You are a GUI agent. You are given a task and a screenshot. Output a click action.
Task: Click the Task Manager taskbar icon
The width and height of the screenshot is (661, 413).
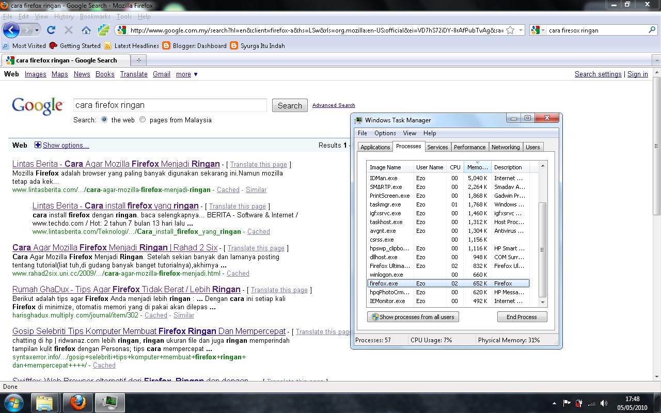pos(110,402)
